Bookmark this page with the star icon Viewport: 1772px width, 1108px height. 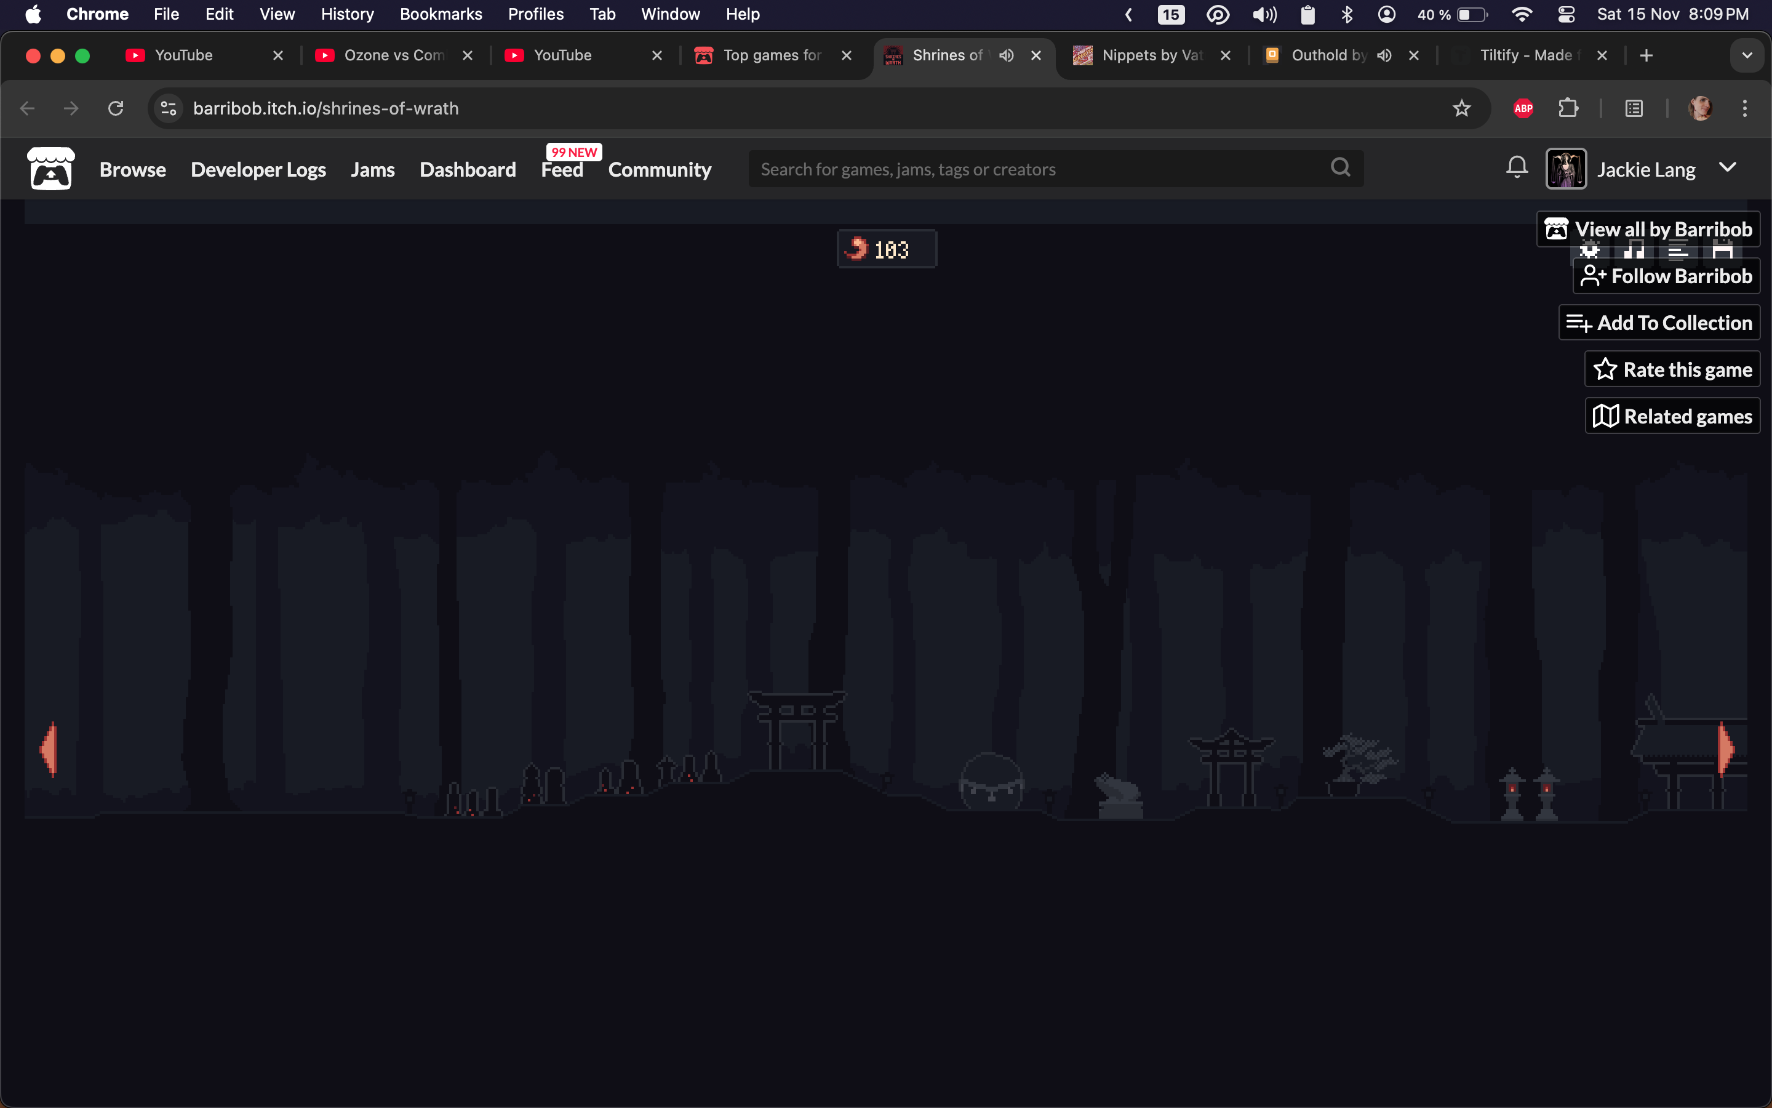tap(1461, 108)
